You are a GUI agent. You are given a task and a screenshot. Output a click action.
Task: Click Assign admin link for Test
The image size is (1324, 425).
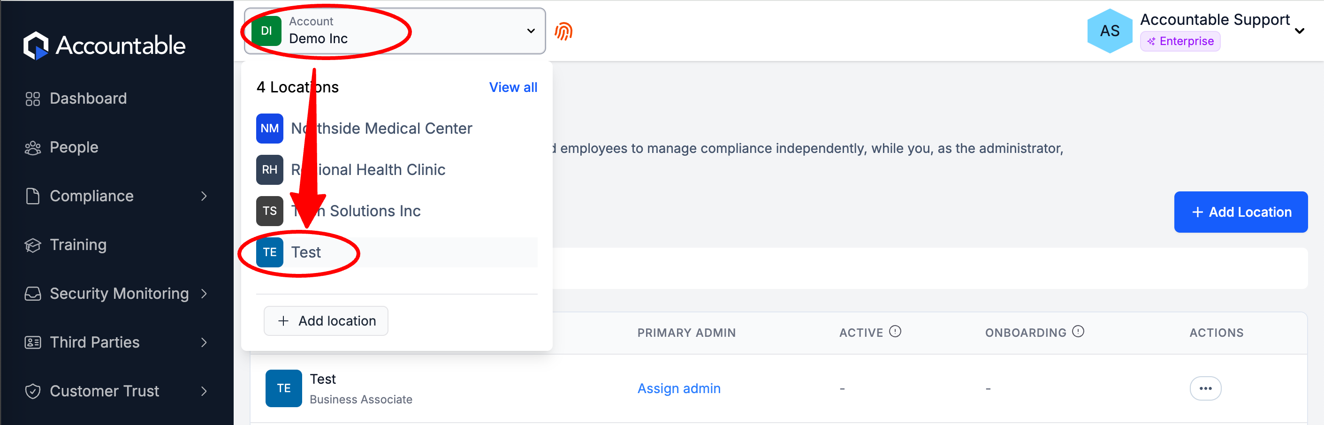click(x=678, y=388)
